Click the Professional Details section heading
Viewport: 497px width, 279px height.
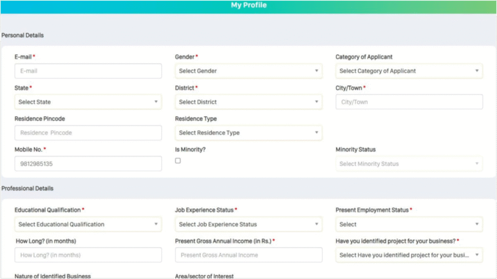[x=27, y=188]
